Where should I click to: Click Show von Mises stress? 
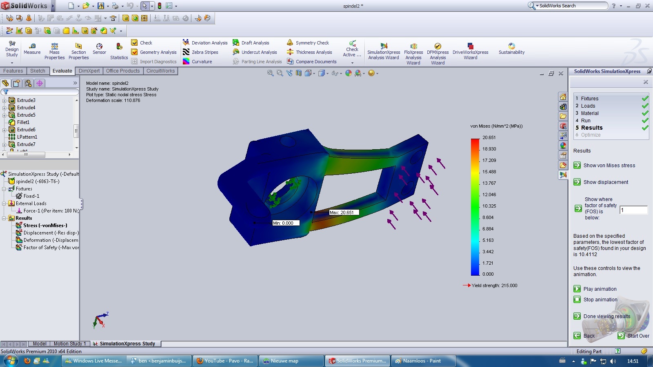tap(605, 165)
